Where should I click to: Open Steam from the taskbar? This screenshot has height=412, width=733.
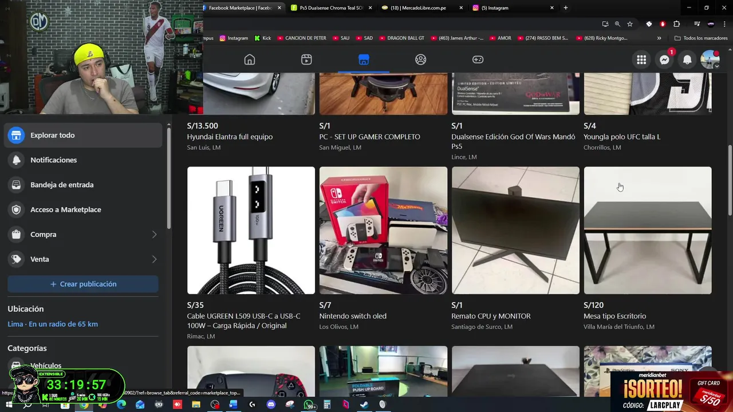click(364, 405)
